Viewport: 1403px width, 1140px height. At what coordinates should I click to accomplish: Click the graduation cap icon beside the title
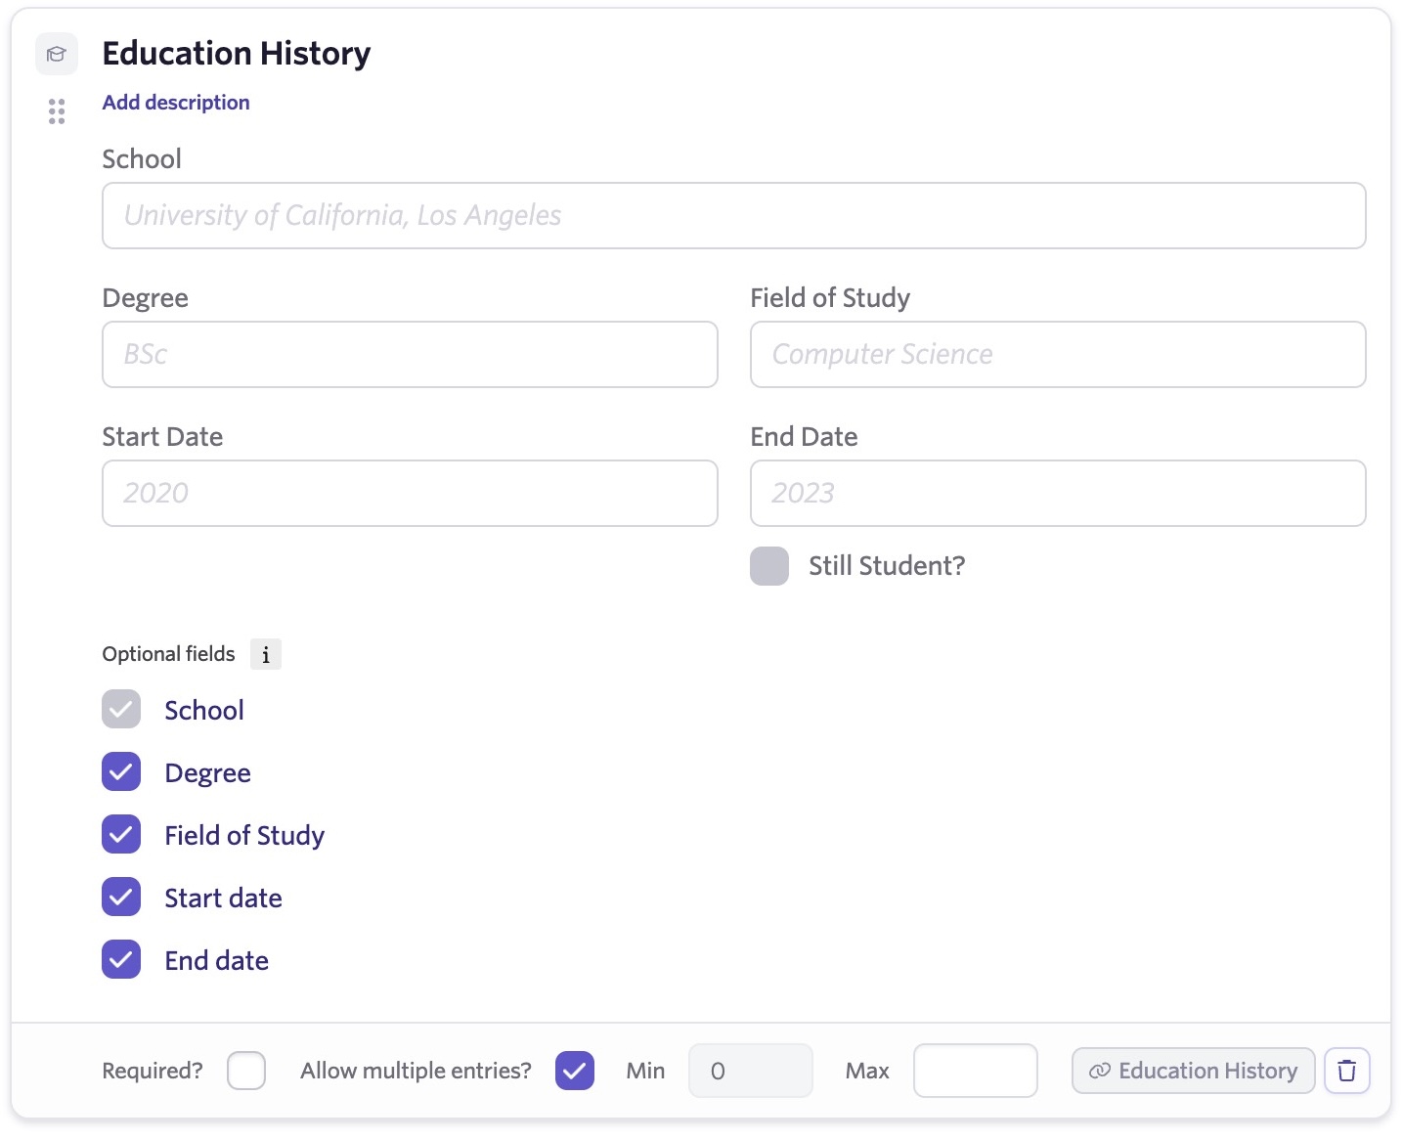[x=57, y=54]
